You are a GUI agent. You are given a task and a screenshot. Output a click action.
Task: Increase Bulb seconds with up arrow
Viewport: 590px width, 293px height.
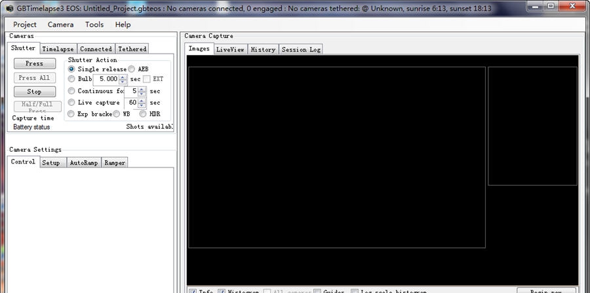123,77
